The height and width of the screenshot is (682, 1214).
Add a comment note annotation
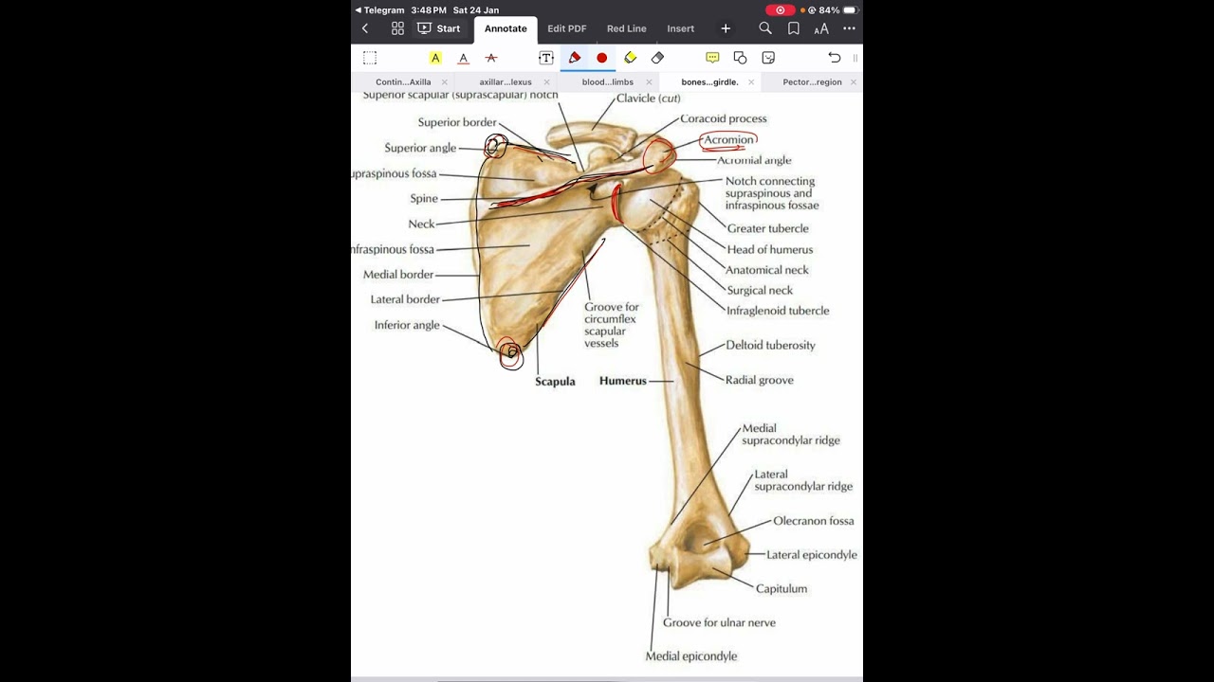point(712,58)
